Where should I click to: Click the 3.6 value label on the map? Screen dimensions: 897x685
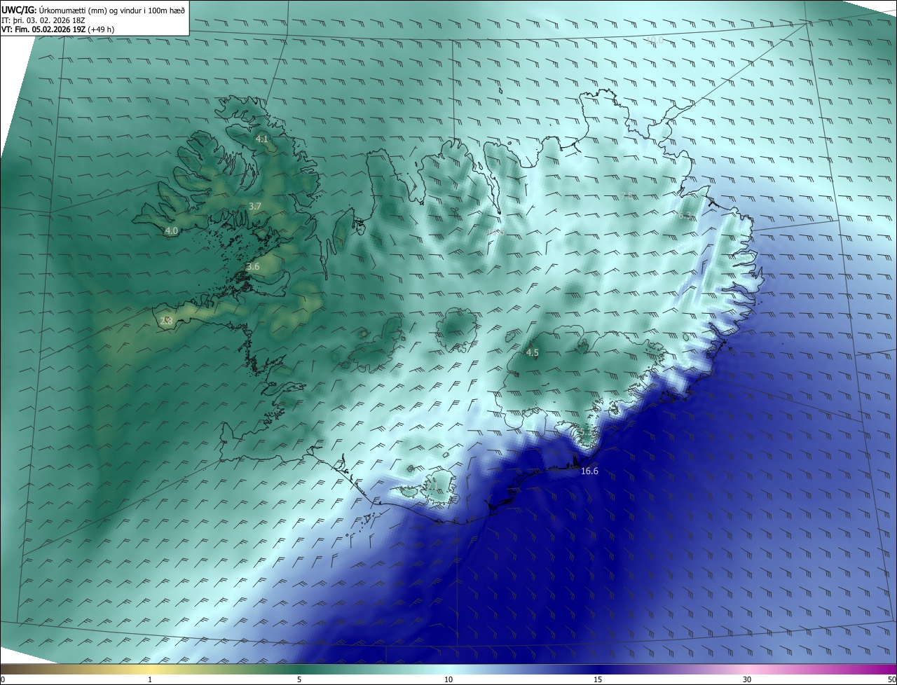[253, 267]
